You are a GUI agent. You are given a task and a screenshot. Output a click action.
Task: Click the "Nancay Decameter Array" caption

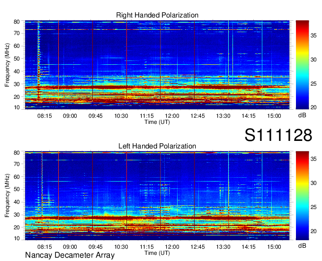click(x=70, y=255)
